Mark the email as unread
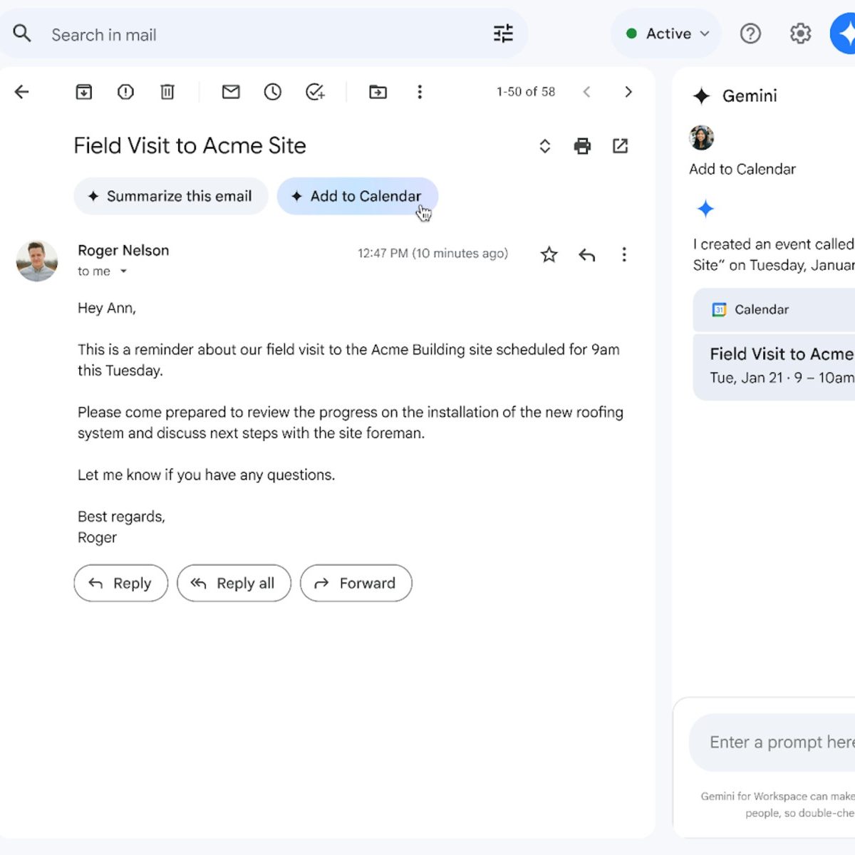The image size is (855, 855). coord(231,92)
